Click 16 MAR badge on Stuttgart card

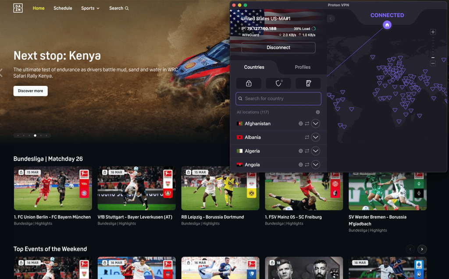click(x=116, y=172)
